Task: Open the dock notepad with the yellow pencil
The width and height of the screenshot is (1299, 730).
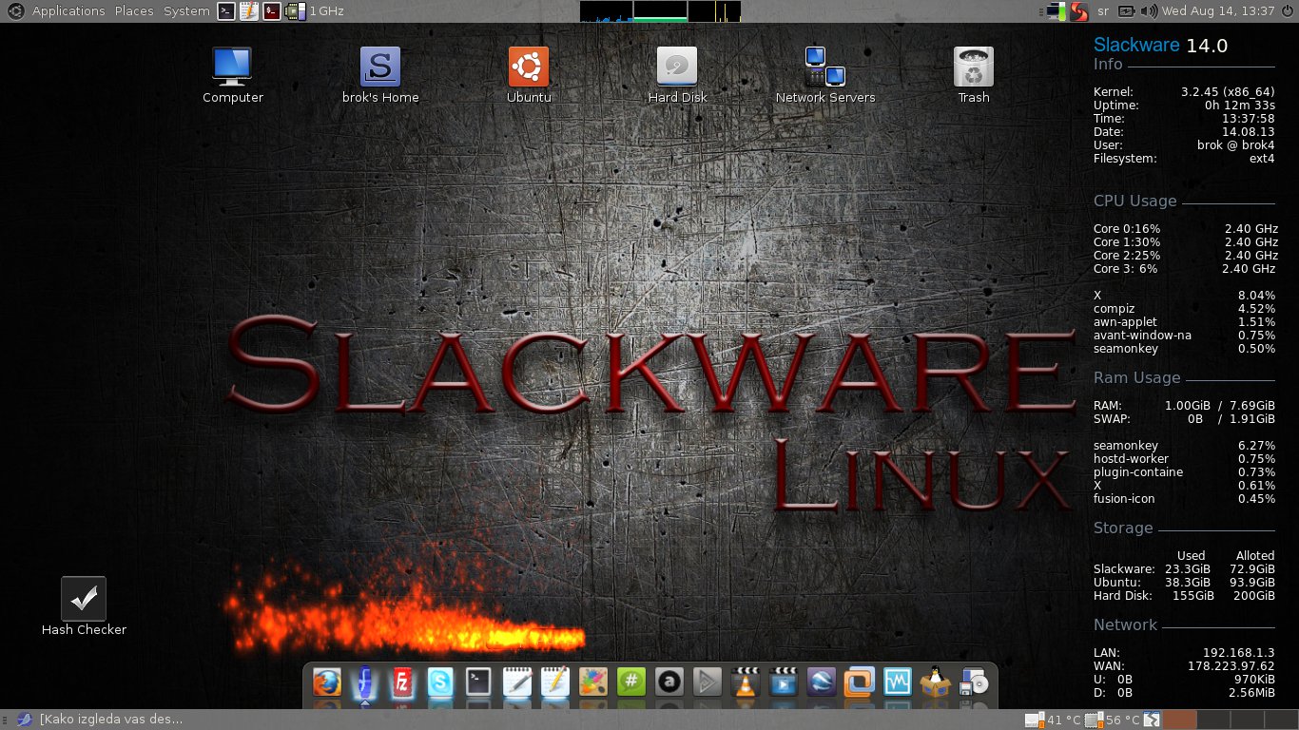Action: 554,682
